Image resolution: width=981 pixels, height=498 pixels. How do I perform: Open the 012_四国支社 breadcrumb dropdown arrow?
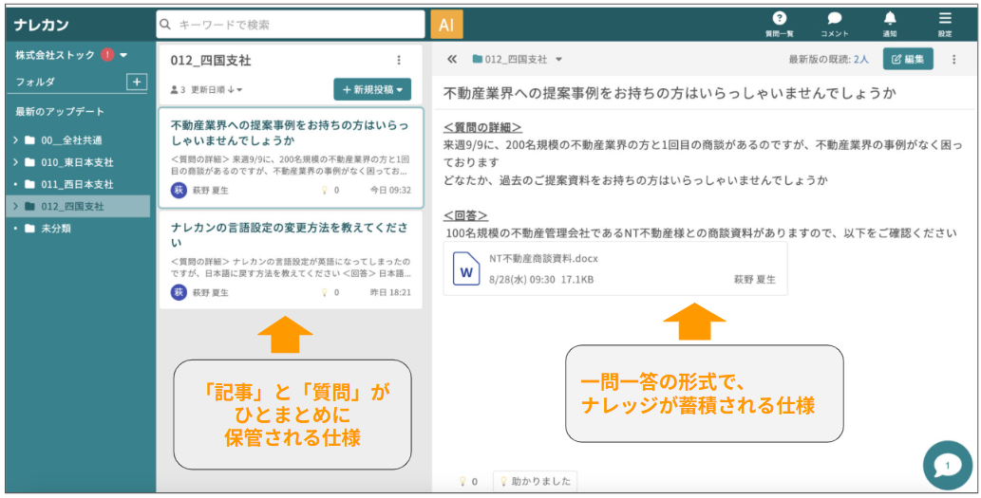click(558, 60)
